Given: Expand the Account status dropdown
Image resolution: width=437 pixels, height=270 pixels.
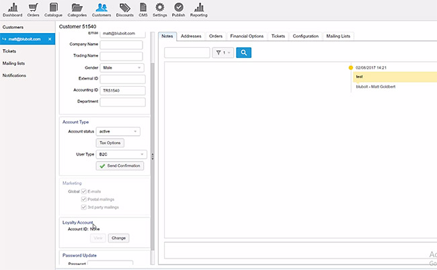Looking at the screenshot, I should coord(118,131).
